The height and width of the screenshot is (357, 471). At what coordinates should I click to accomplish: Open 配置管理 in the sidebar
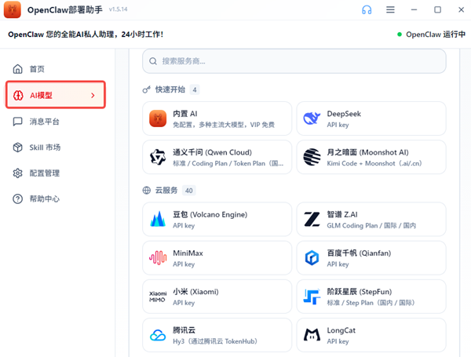pyautogui.click(x=56, y=173)
